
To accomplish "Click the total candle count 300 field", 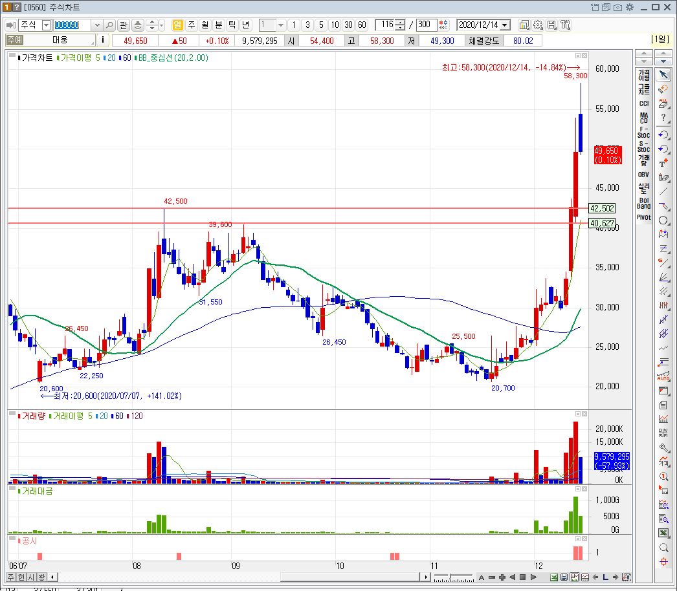I will [426, 25].
